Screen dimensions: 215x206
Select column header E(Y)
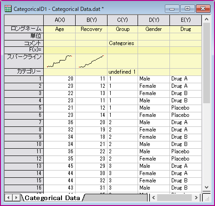pyautogui.click(x=186, y=20)
